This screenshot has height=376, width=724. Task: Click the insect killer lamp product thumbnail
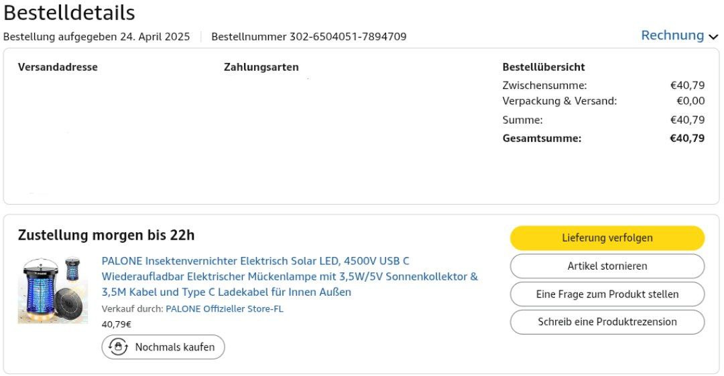click(x=52, y=290)
